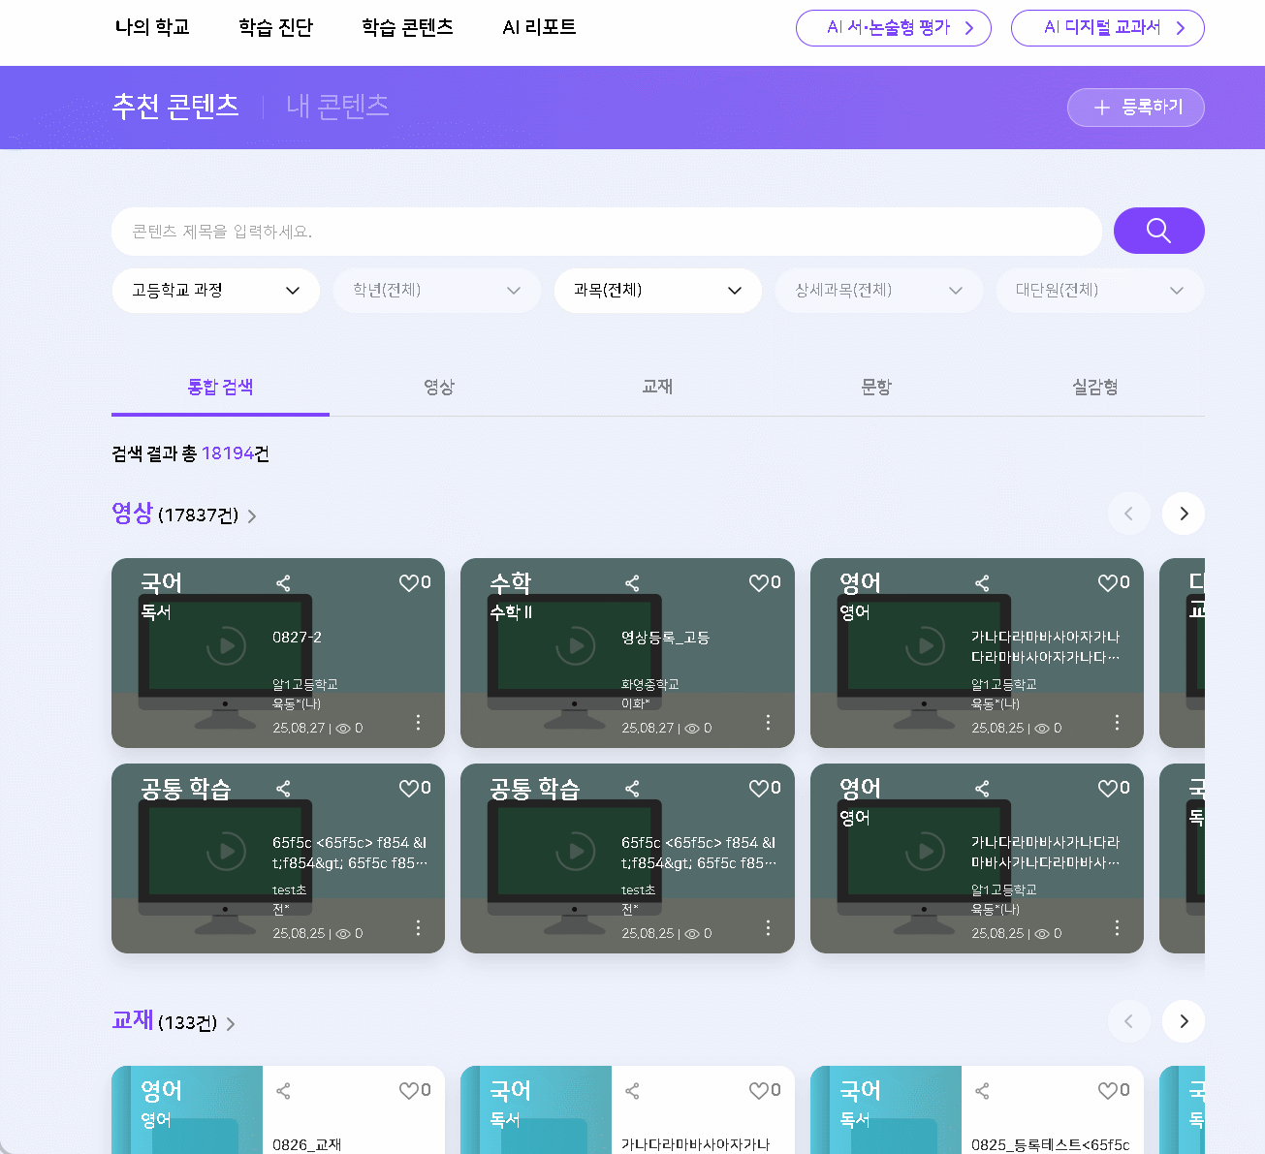This screenshot has width=1265, height=1154.
Task: Share the 0826_교재 textbook card
Action: click(x=283, y=1091)
